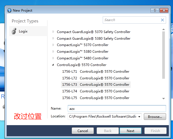Image resolution: width=173 pixels, height=139 pixels.
Task: Click the New Project title bar icon
Action: point(9,11)
